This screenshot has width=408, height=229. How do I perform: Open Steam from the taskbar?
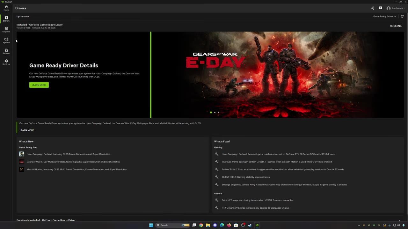point(250,225)
